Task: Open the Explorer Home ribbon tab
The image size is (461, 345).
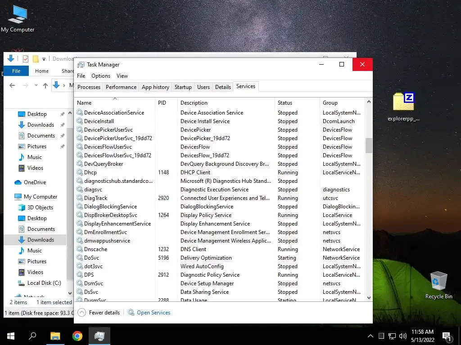Action: pyautogui.click(x=42, y=71)
